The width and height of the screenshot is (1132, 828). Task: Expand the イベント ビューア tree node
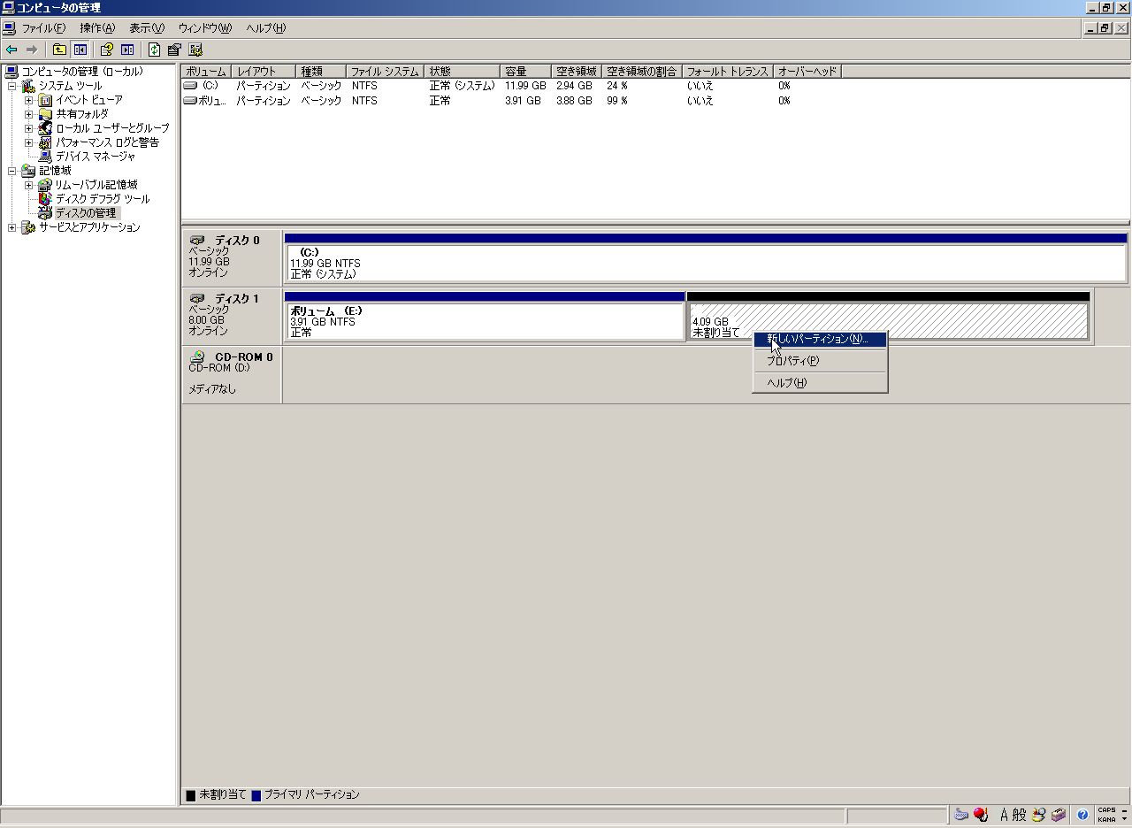[28, 100]
